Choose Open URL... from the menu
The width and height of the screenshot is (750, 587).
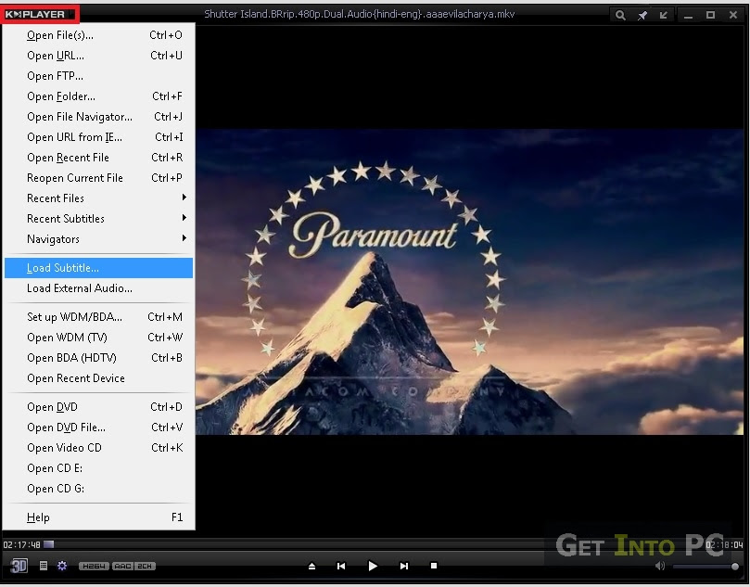(x=98, y=56)
